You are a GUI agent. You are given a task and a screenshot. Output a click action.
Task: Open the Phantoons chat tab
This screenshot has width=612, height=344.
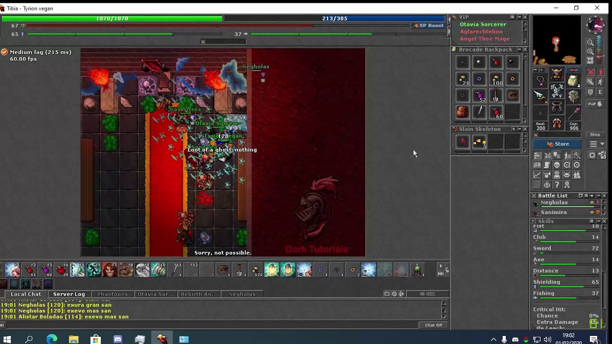pos(112,294)
